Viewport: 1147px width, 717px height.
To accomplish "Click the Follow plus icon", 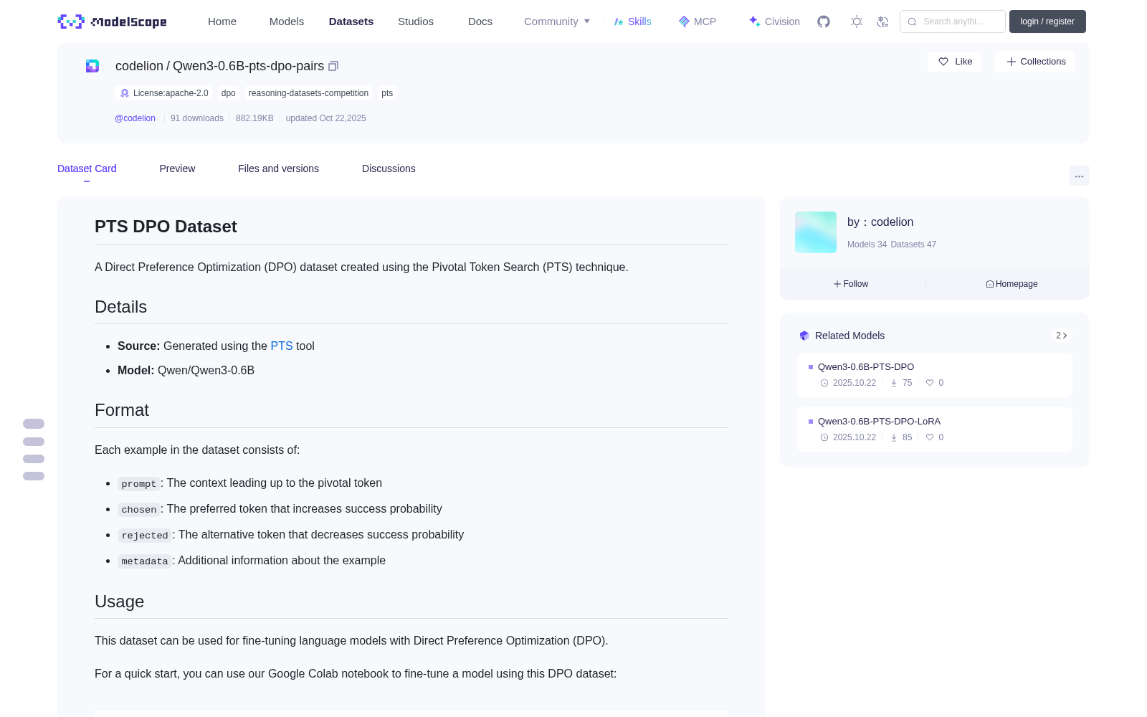I will 837,284.
